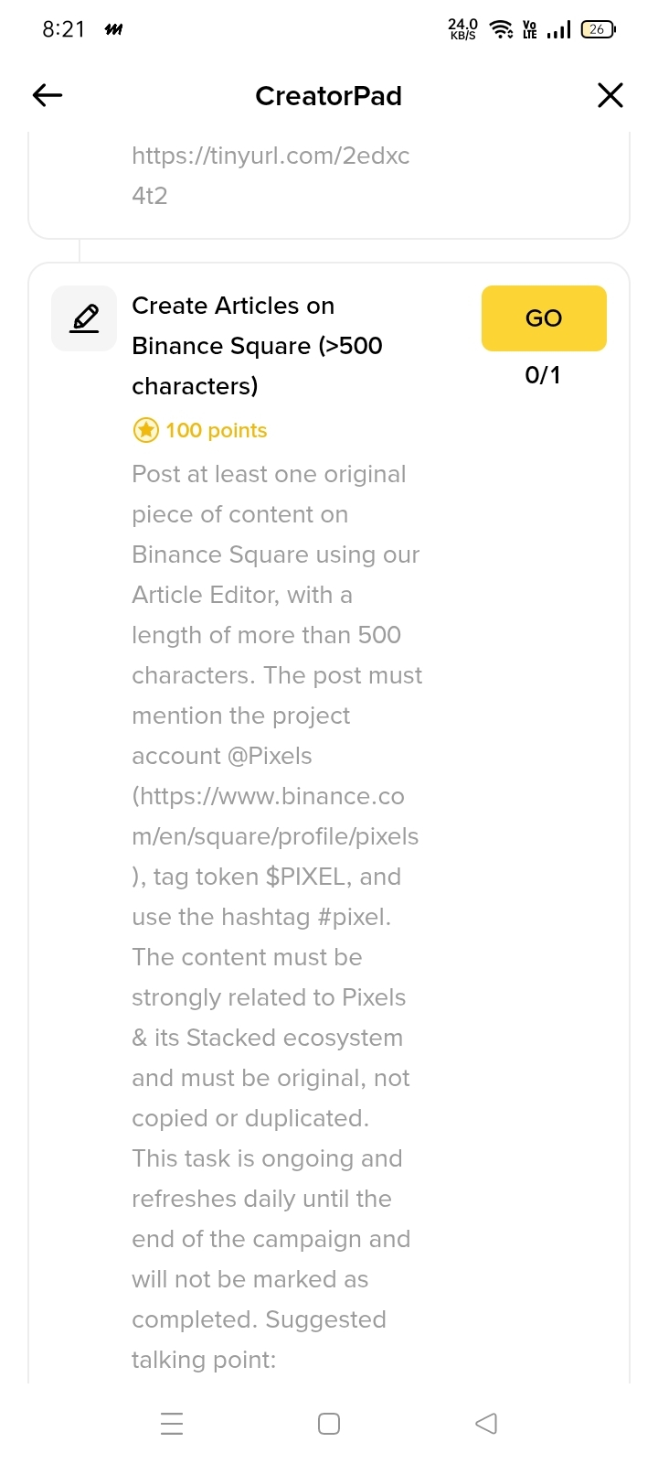
Task: Tap the 8:21 clock in status bar
Action: pos(63,29)
